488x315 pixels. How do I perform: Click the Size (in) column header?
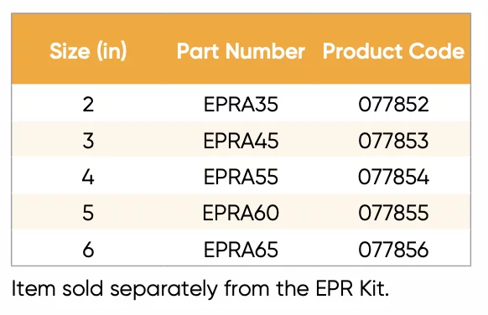tap(88, 51)
